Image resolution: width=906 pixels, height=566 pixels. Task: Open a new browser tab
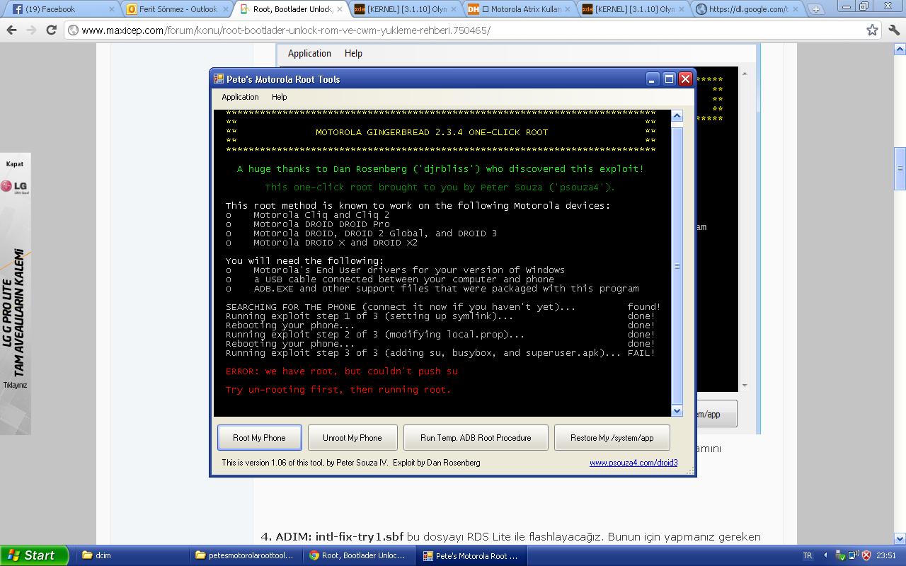tap(815, 9)
